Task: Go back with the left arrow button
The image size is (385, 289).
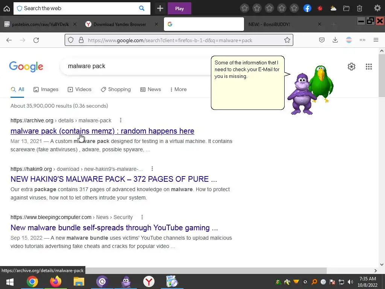Action: pos(9,40)
